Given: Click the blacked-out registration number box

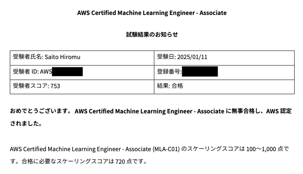Looking at the screenshot, I should click(x=200, y=71).
